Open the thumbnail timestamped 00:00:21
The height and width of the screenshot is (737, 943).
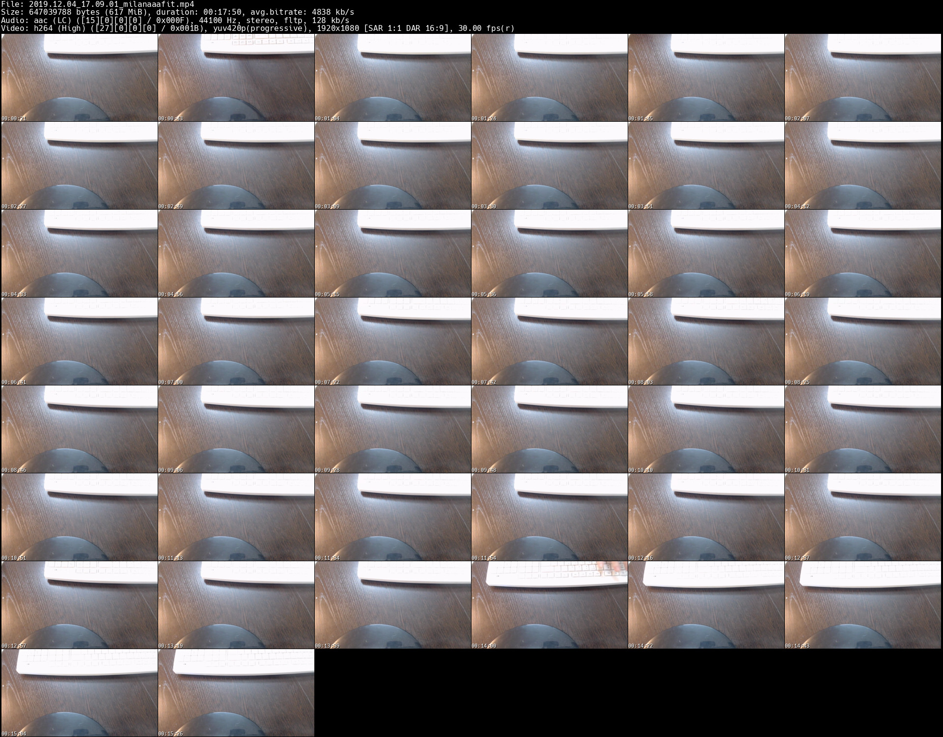tap(79, 78)
